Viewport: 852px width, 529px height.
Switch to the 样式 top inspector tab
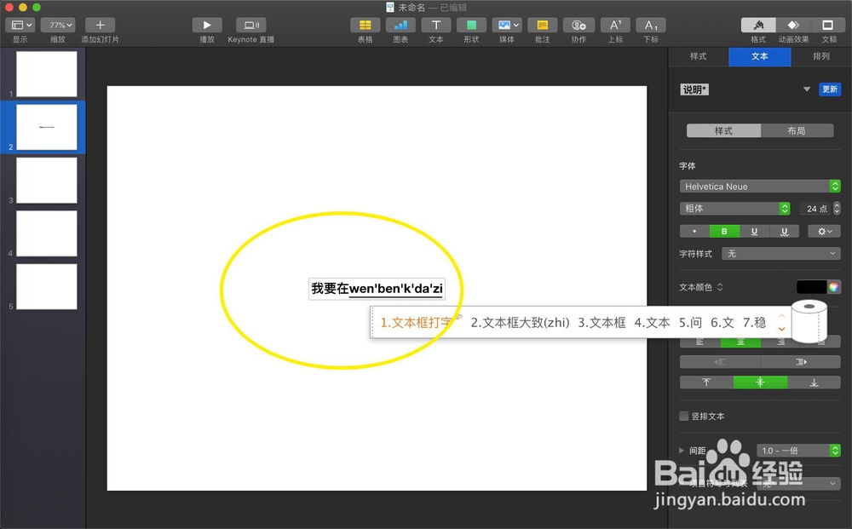click(699, 56)
